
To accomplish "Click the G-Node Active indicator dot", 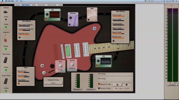I will (6, 19).
